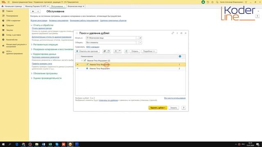Click the search-in field's ellipsis selector
Image resolution: width=262 pixels, height=147 pixels.
[138, 38]
